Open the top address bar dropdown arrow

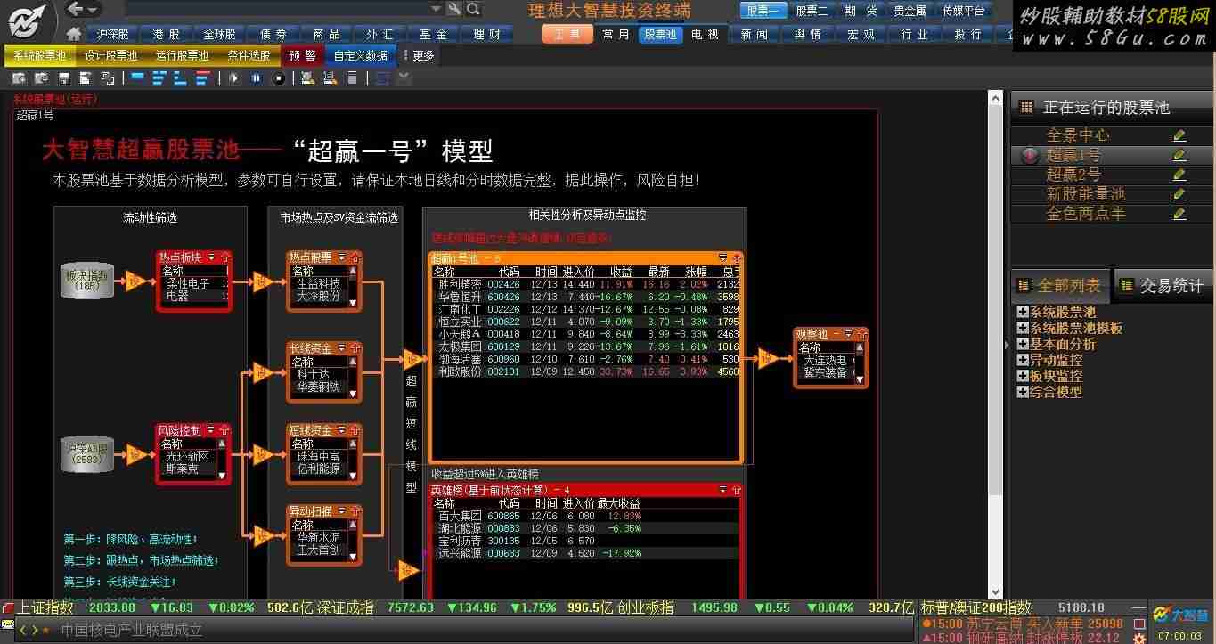point(436,9)
